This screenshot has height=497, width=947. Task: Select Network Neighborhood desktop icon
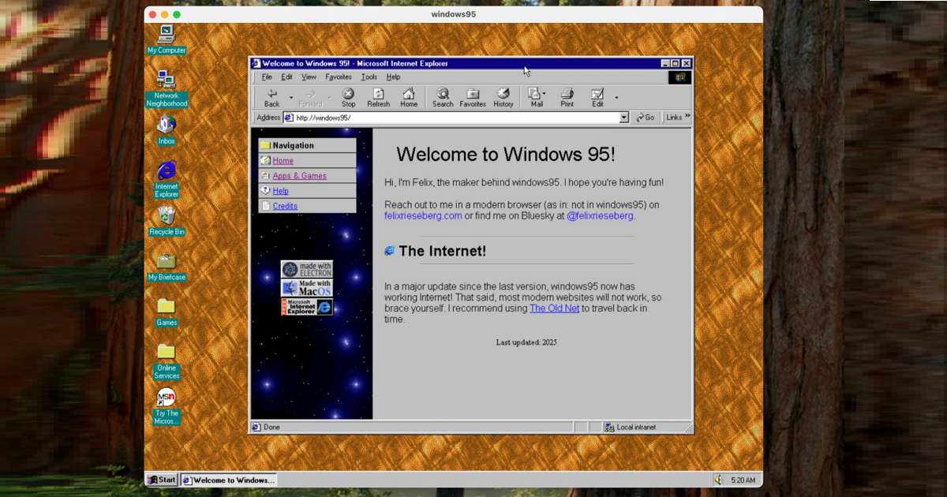point(167,88)
